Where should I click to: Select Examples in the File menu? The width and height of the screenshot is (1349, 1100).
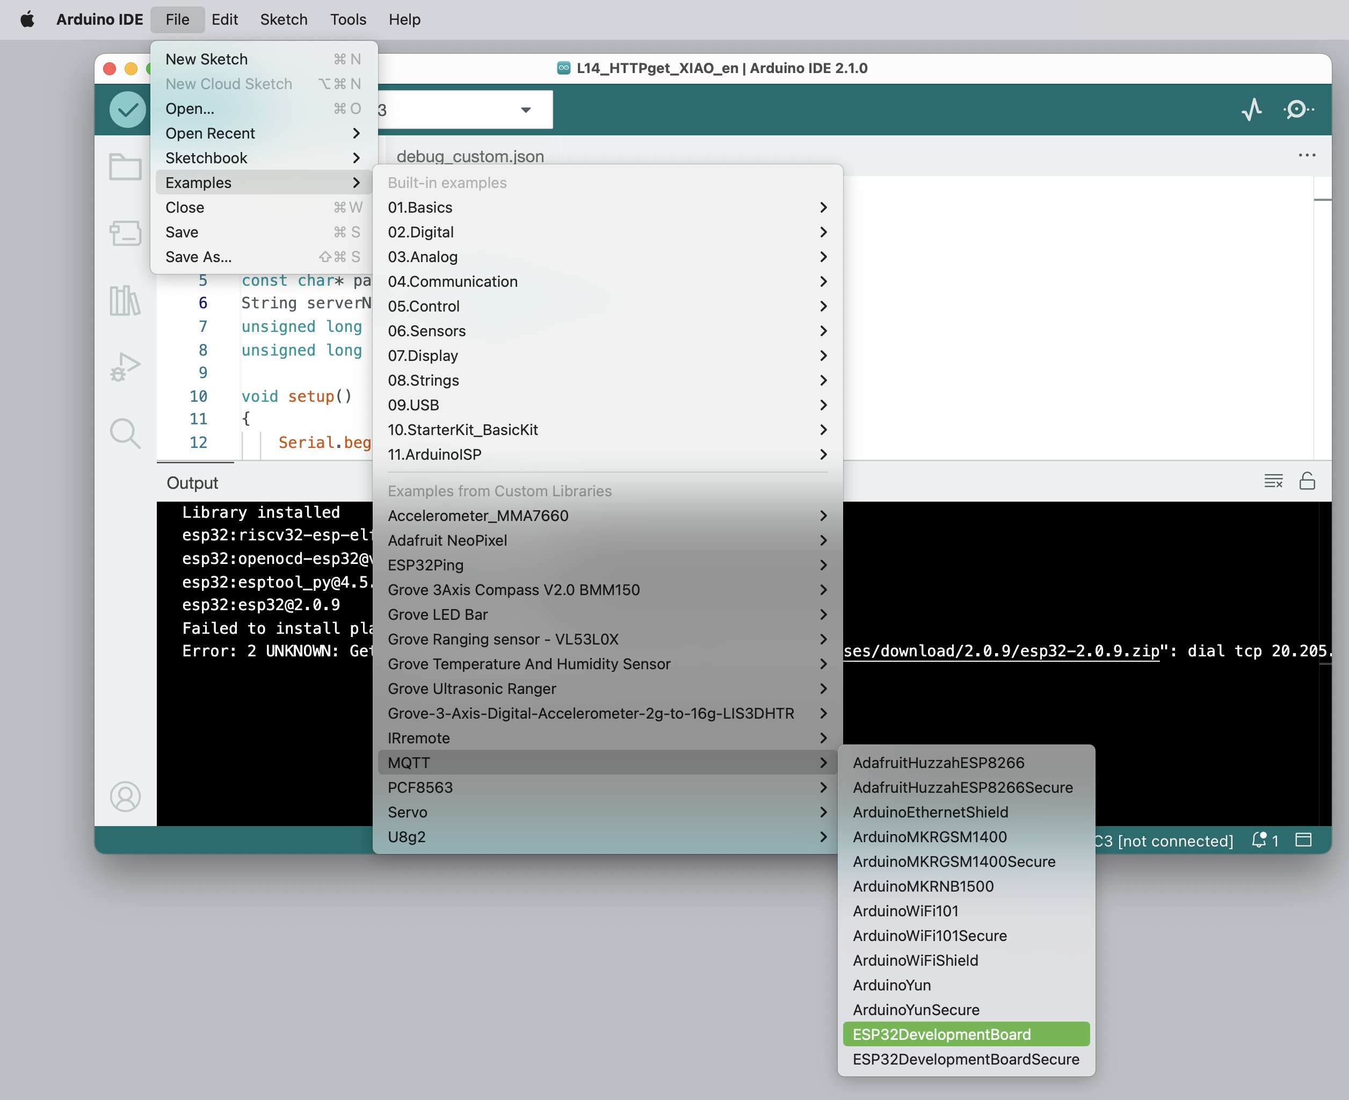pyautogui.click(x=264, y=183)
